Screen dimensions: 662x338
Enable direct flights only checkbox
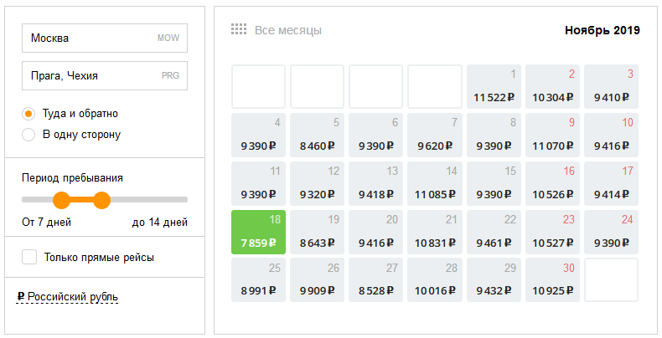point(29,257)
